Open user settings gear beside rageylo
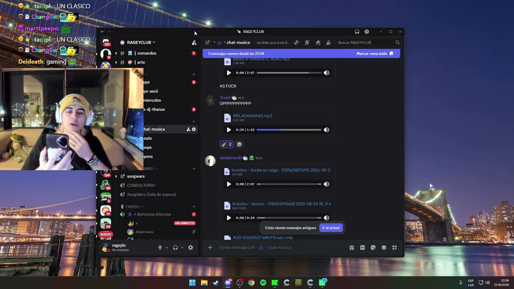Screen dimensions: 514x289 pos(191,248)
